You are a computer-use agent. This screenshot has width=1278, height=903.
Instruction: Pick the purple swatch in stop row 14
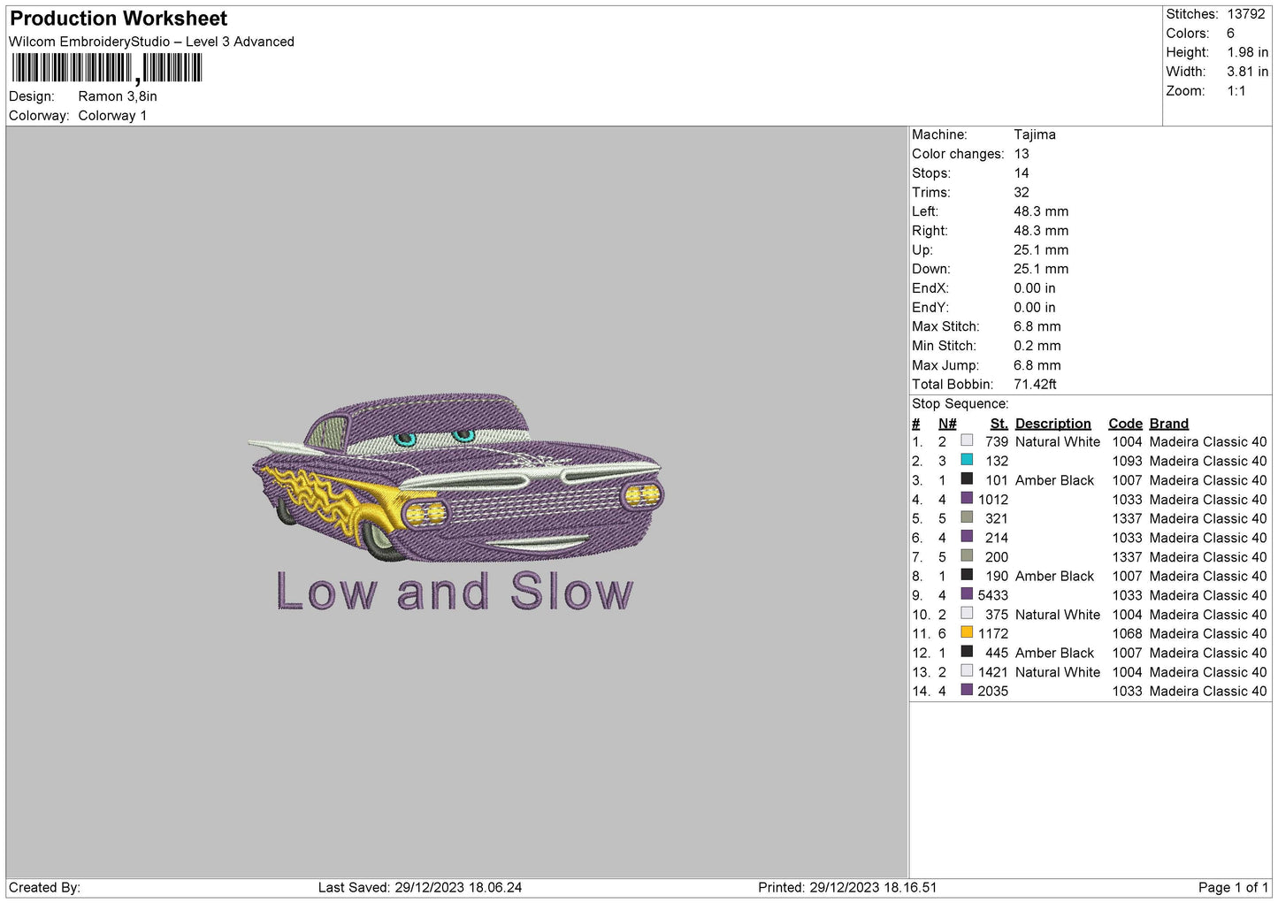point(967,690)
